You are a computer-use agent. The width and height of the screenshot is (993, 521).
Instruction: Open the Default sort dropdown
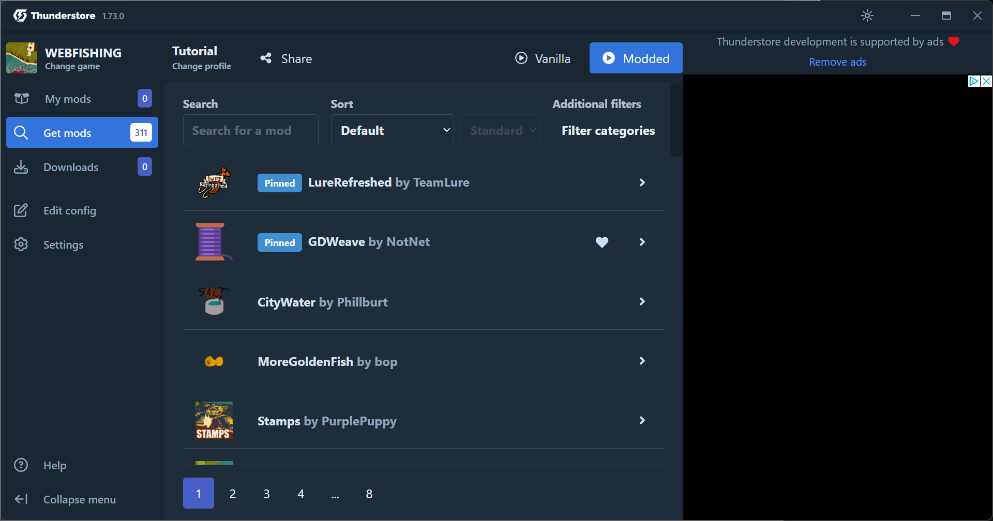[x=393, y=130]
